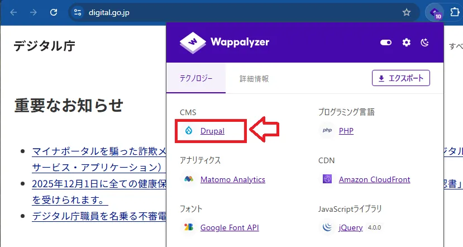The width and height of the screenshot is (463, 247).
Task: Select the テクノロジー tab
Action: click(196, 78)
